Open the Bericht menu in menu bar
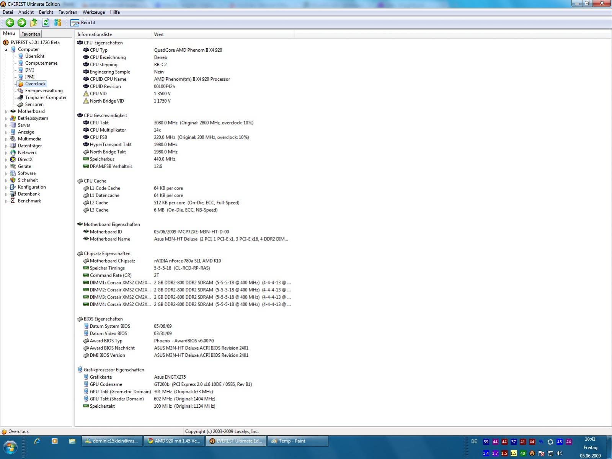This screenshot has width=612, height=459. click(x=46, y=12)
